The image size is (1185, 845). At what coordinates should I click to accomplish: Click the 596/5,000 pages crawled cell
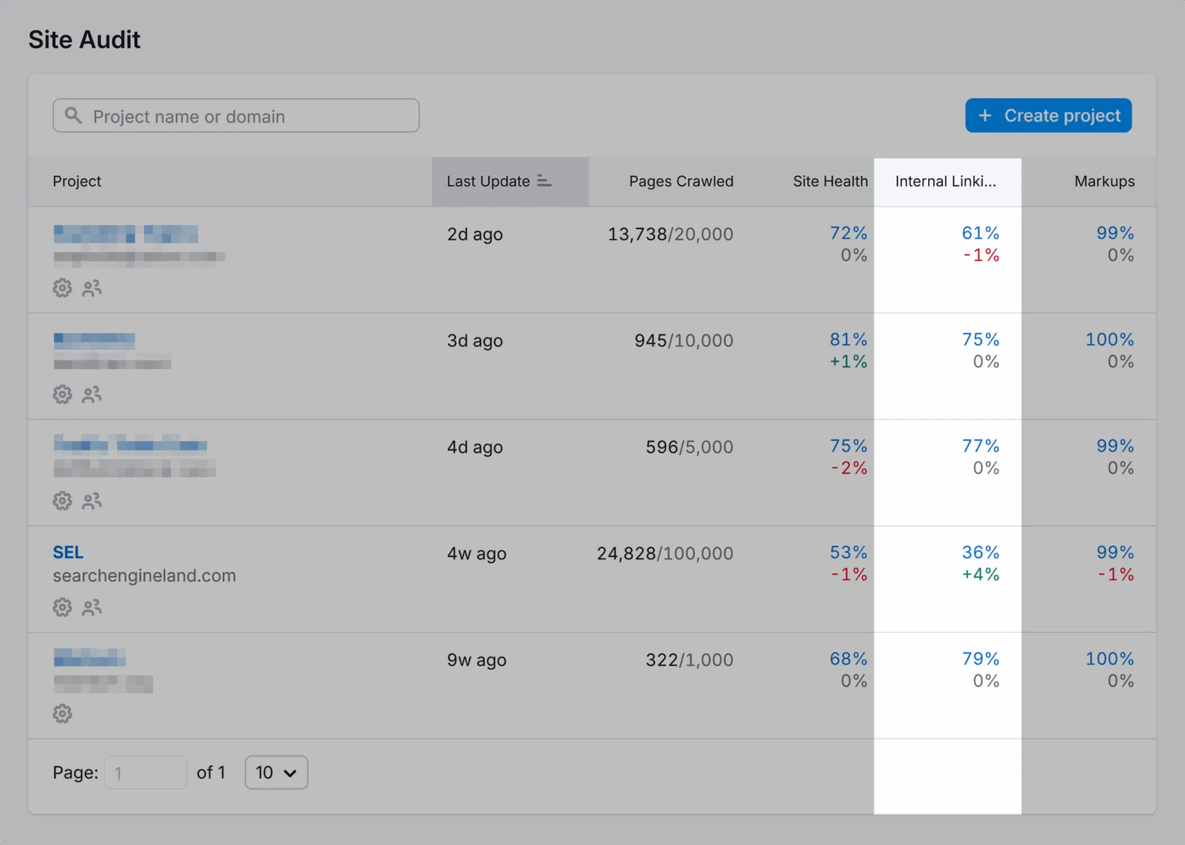(689, 447)
